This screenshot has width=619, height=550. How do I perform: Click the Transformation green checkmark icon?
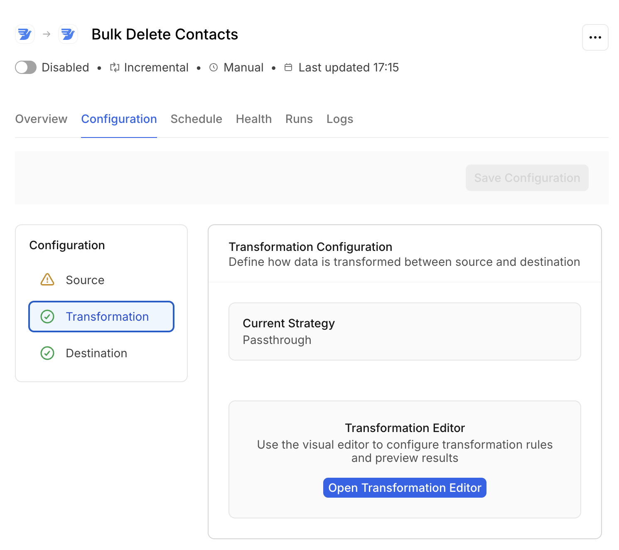click(x=47, y=317)
